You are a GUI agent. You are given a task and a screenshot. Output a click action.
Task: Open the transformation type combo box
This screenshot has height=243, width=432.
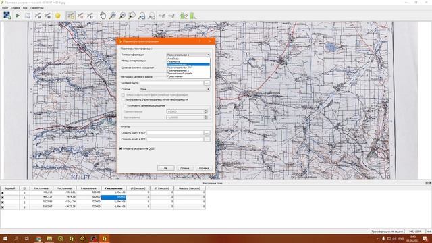coord(188,55)
